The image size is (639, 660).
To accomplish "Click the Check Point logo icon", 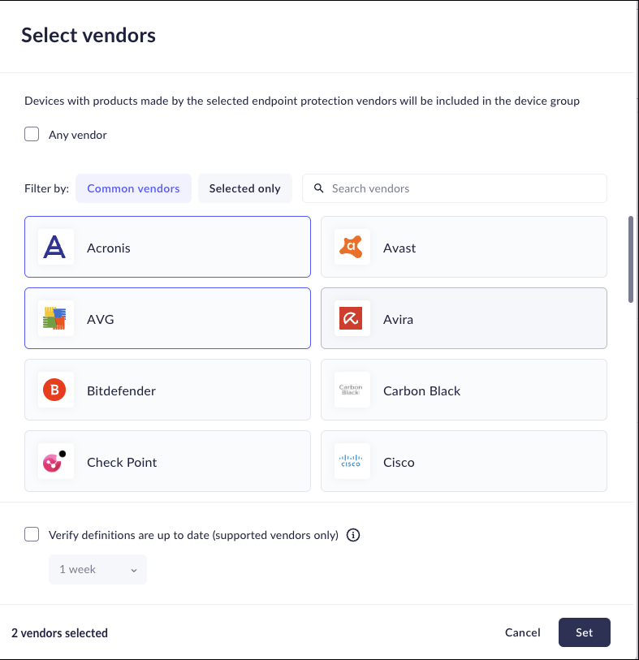I will coord(56,462).
